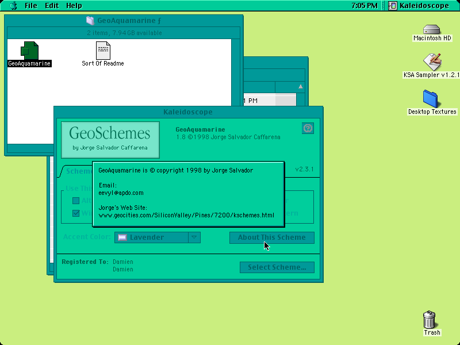Image resolution: width=460 pixels, height=345 pixels.
Task: Click the '1.8 ©1998 Jorge Salvador Caffarena' line
Action: [x=228, y=137]
